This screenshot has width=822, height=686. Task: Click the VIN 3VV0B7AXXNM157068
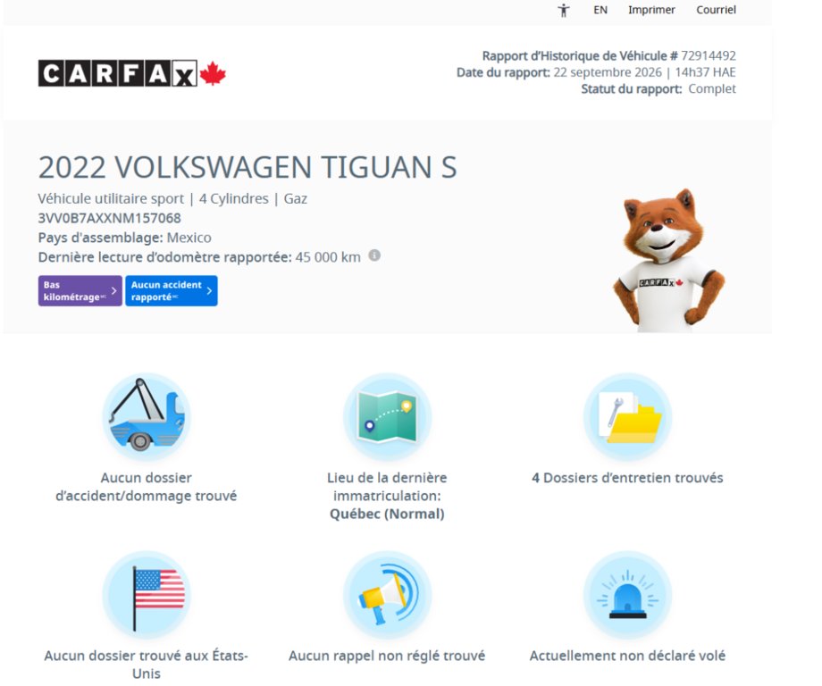point(110,219)
